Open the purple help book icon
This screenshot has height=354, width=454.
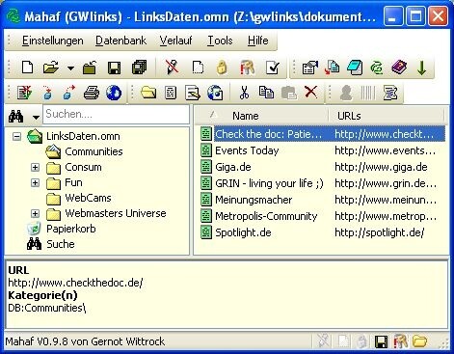(x=399, y=68)
